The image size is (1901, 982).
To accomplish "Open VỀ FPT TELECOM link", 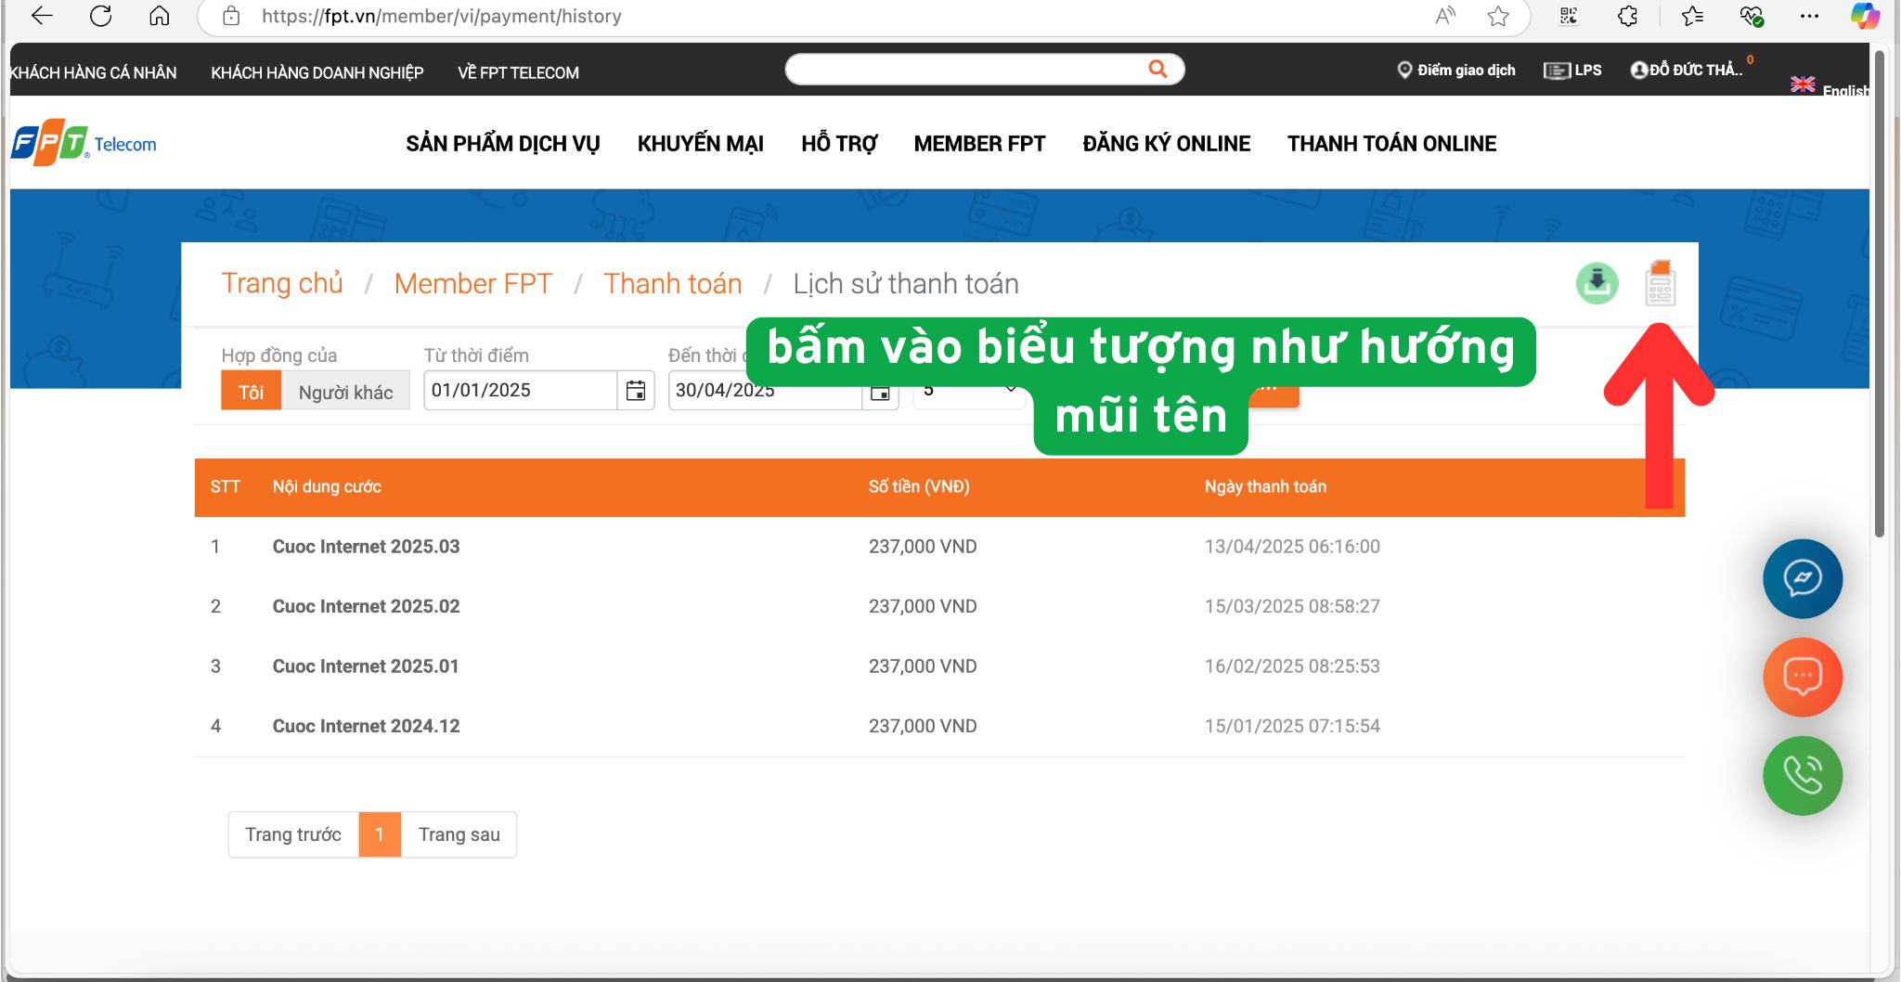I will pos(518,72).
